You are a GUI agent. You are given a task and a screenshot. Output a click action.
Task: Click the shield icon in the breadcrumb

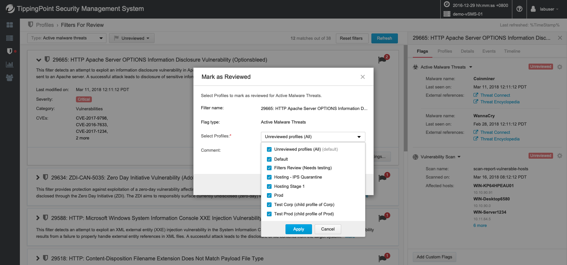click(31, 25)
